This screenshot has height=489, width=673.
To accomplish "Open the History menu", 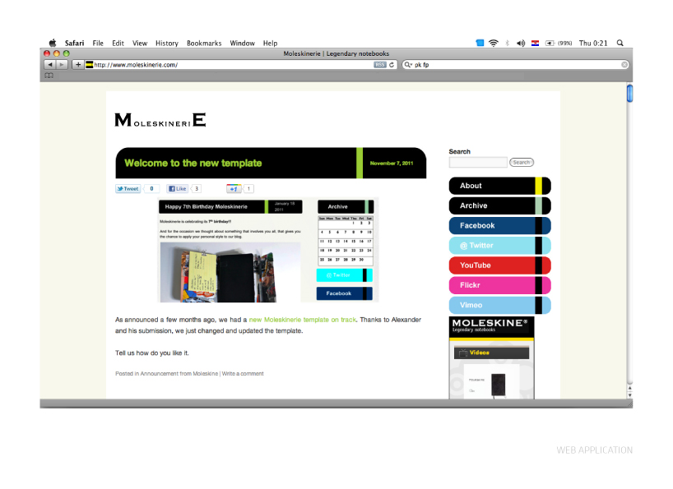I will click(166, 43).
